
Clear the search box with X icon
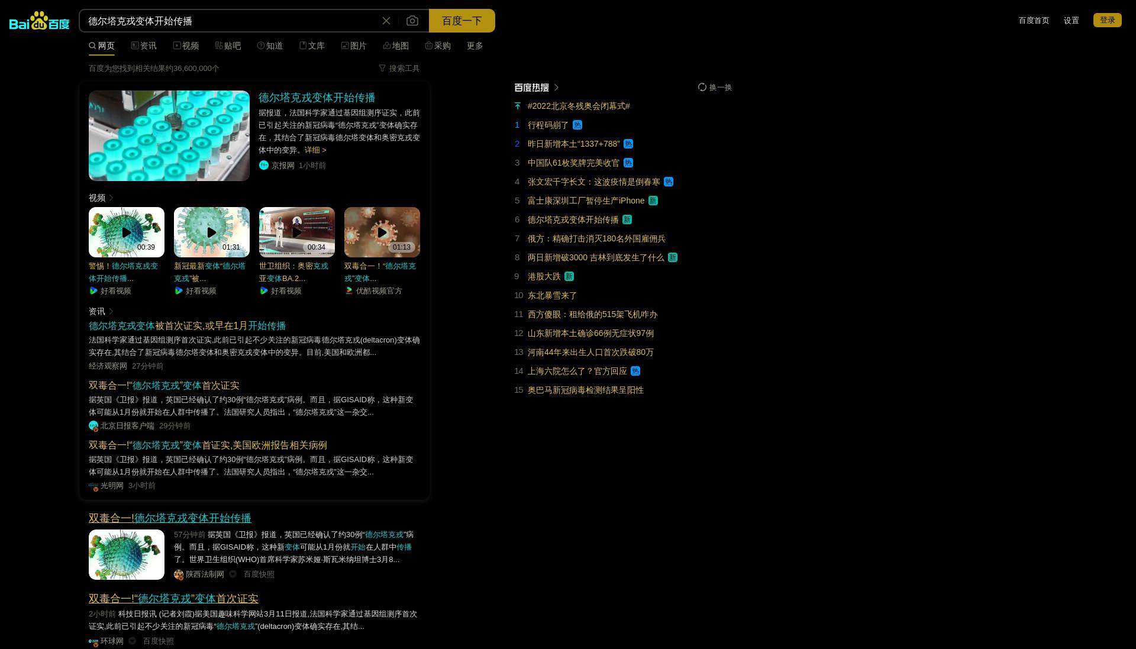386,21
